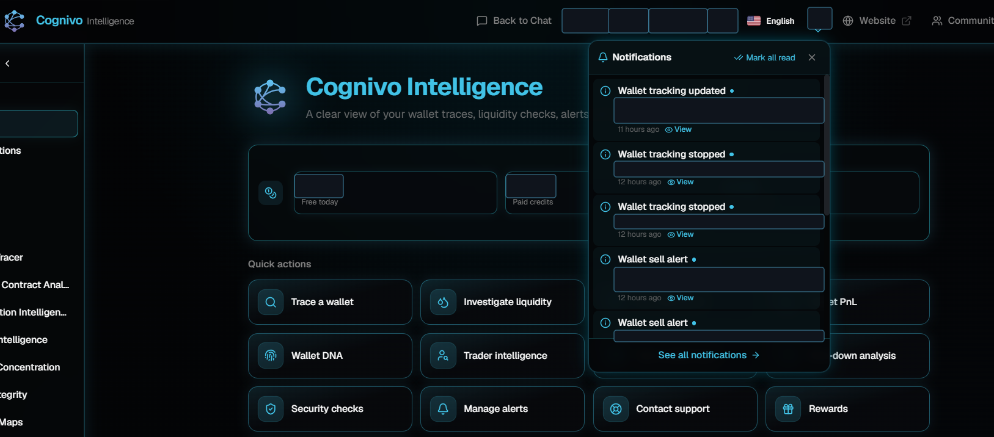View the first Wallet tracking stopped notification
The image size is (994, 437).
click(681, 182)
